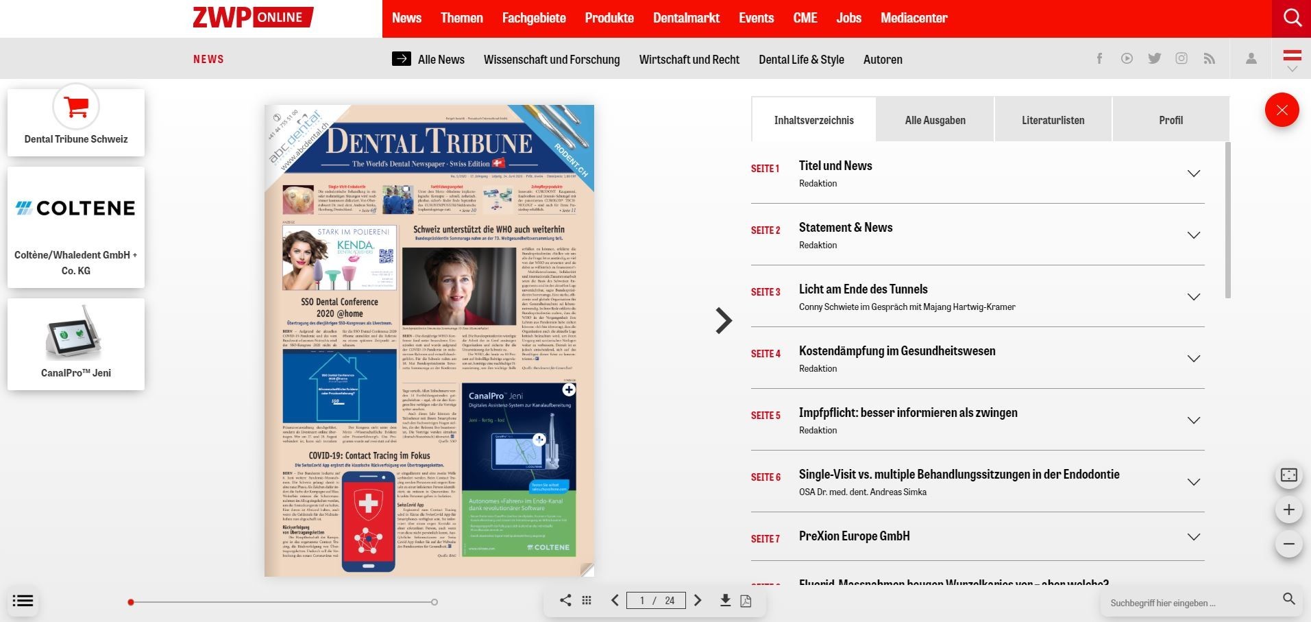Open the Coltène/Whaledent GmbH card
This screenshot has width=1311, height=622.
76,227
